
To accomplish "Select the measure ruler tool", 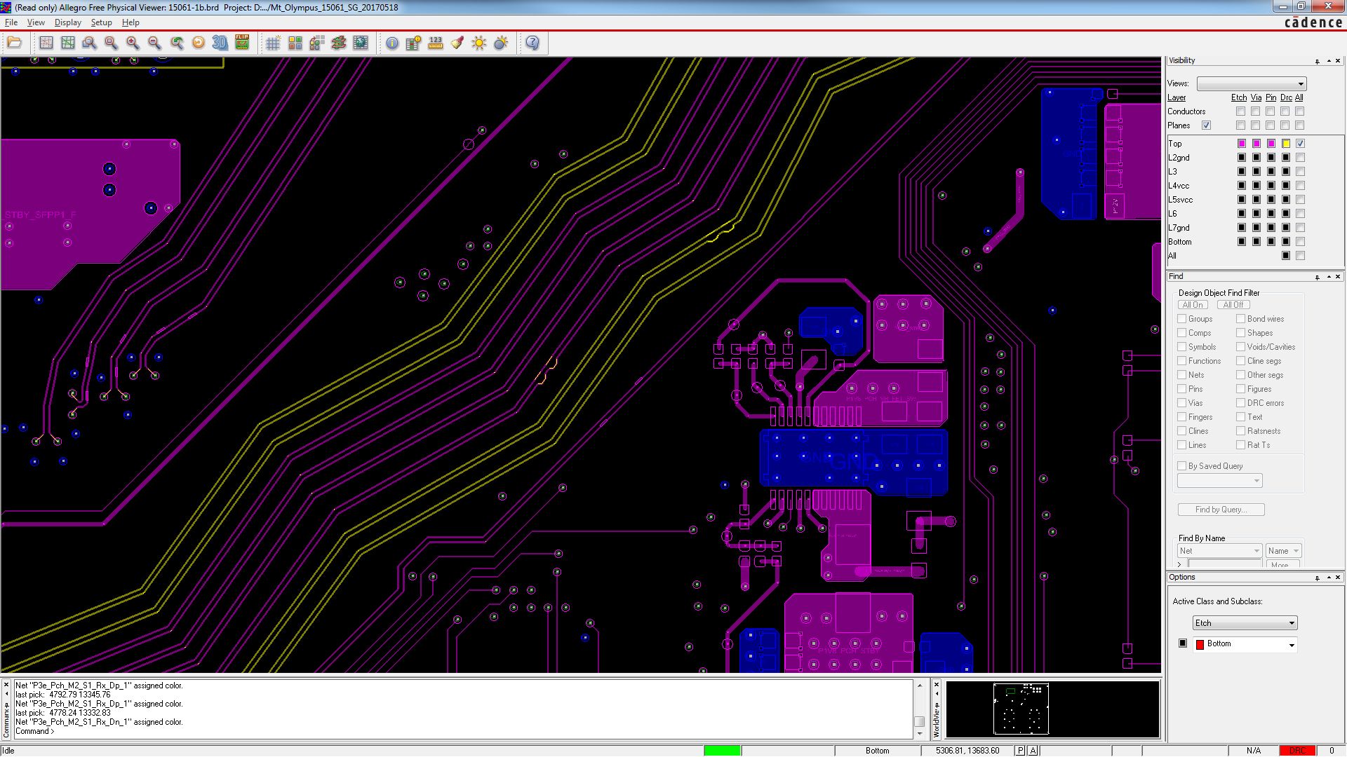I will (x=435, y=43).
